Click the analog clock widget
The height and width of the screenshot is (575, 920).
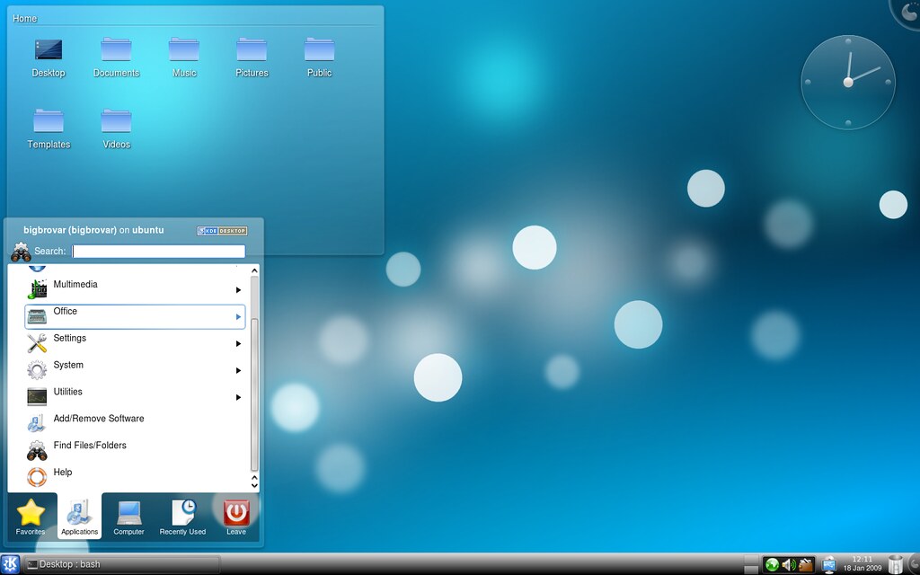coord(848,82)
